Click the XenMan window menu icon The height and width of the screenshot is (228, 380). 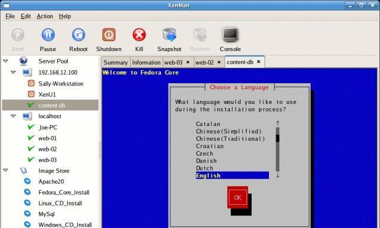(6, 5)
